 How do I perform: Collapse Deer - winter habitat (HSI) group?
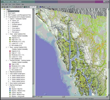coord(6,34)
